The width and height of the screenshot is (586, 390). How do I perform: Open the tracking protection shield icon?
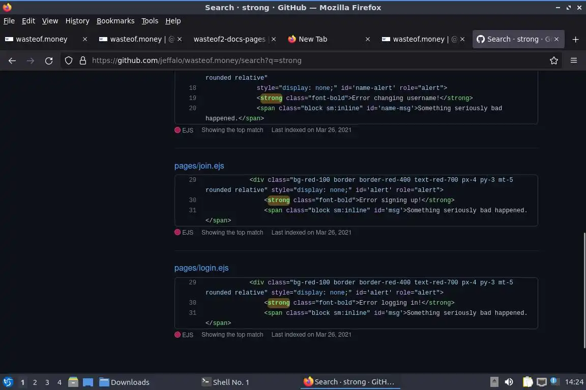tap(68, 60)
